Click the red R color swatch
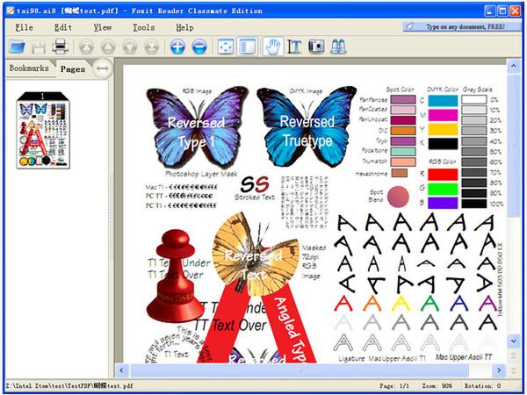The width and height of the screenshot is (527, 395). (443, 175)
